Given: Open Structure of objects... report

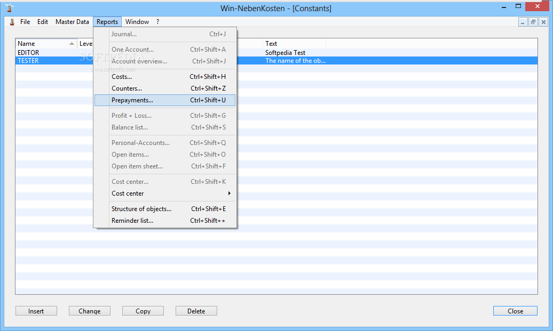Looking at the screenshot, I should pos(165,209).
